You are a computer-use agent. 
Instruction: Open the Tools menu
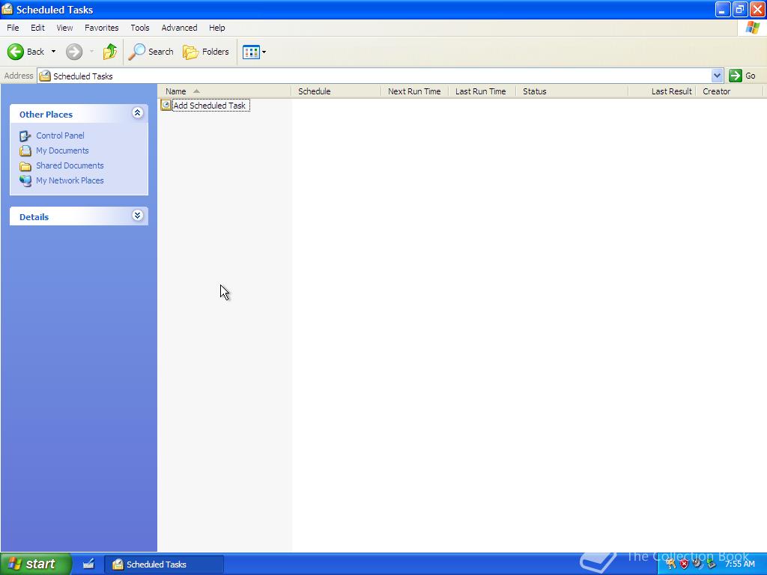(139, 28)
